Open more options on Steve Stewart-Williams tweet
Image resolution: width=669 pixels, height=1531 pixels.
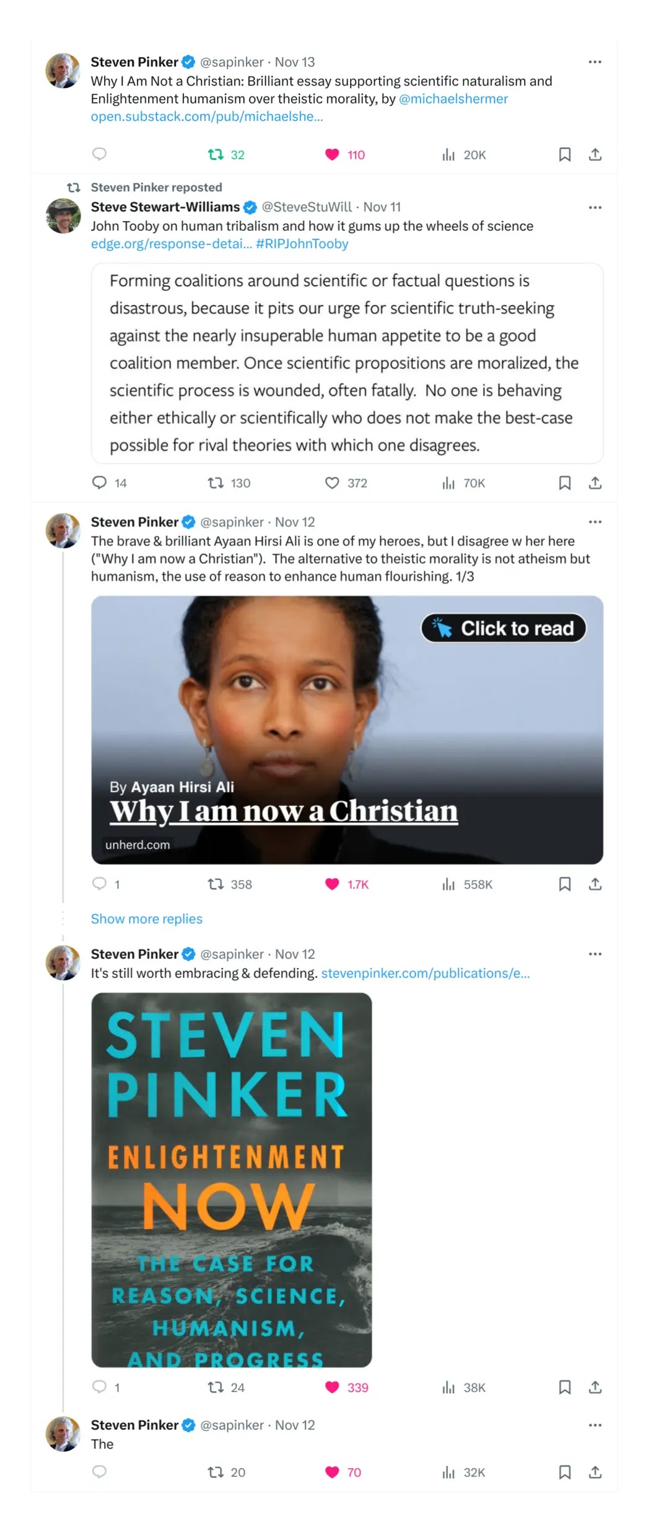click(595, 207)
